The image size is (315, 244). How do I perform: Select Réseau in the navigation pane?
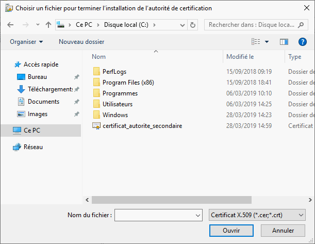pyautogui.click(x=33, y=147)
